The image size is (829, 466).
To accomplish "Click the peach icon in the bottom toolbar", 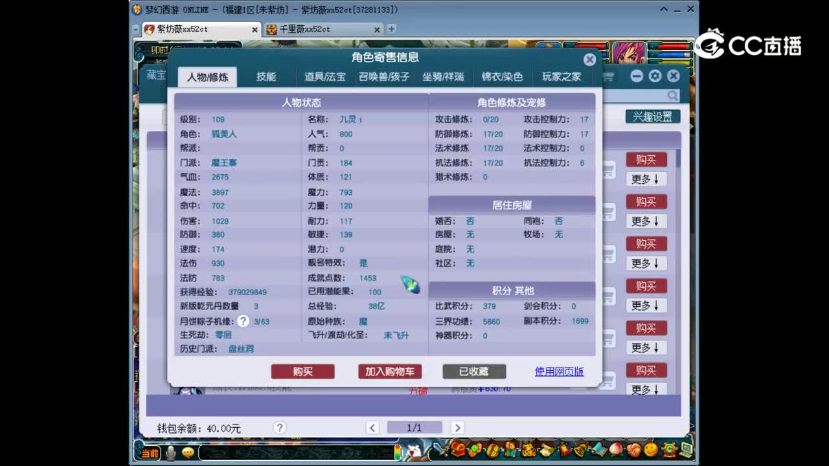I will [x=616, y=449].
